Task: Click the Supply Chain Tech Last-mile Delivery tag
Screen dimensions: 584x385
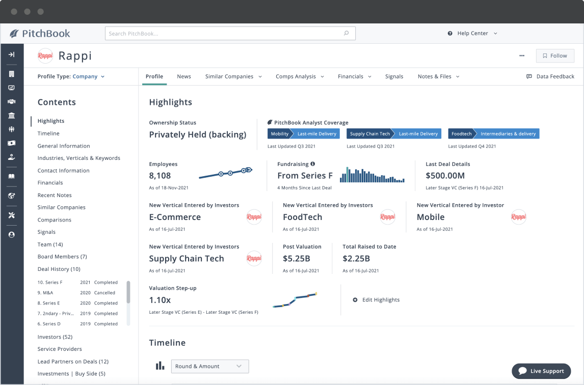Action: pos(394,133)
